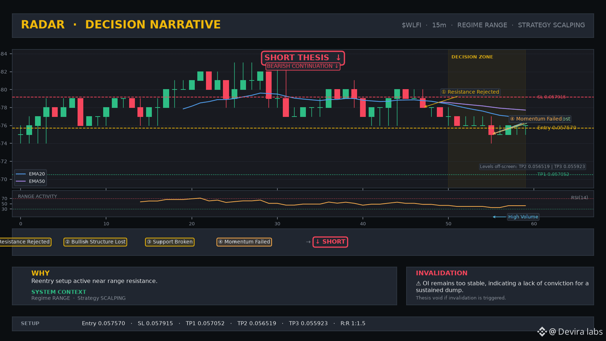Click Regime RANGE Strategy SCALPING line

[x=79, y=298]
